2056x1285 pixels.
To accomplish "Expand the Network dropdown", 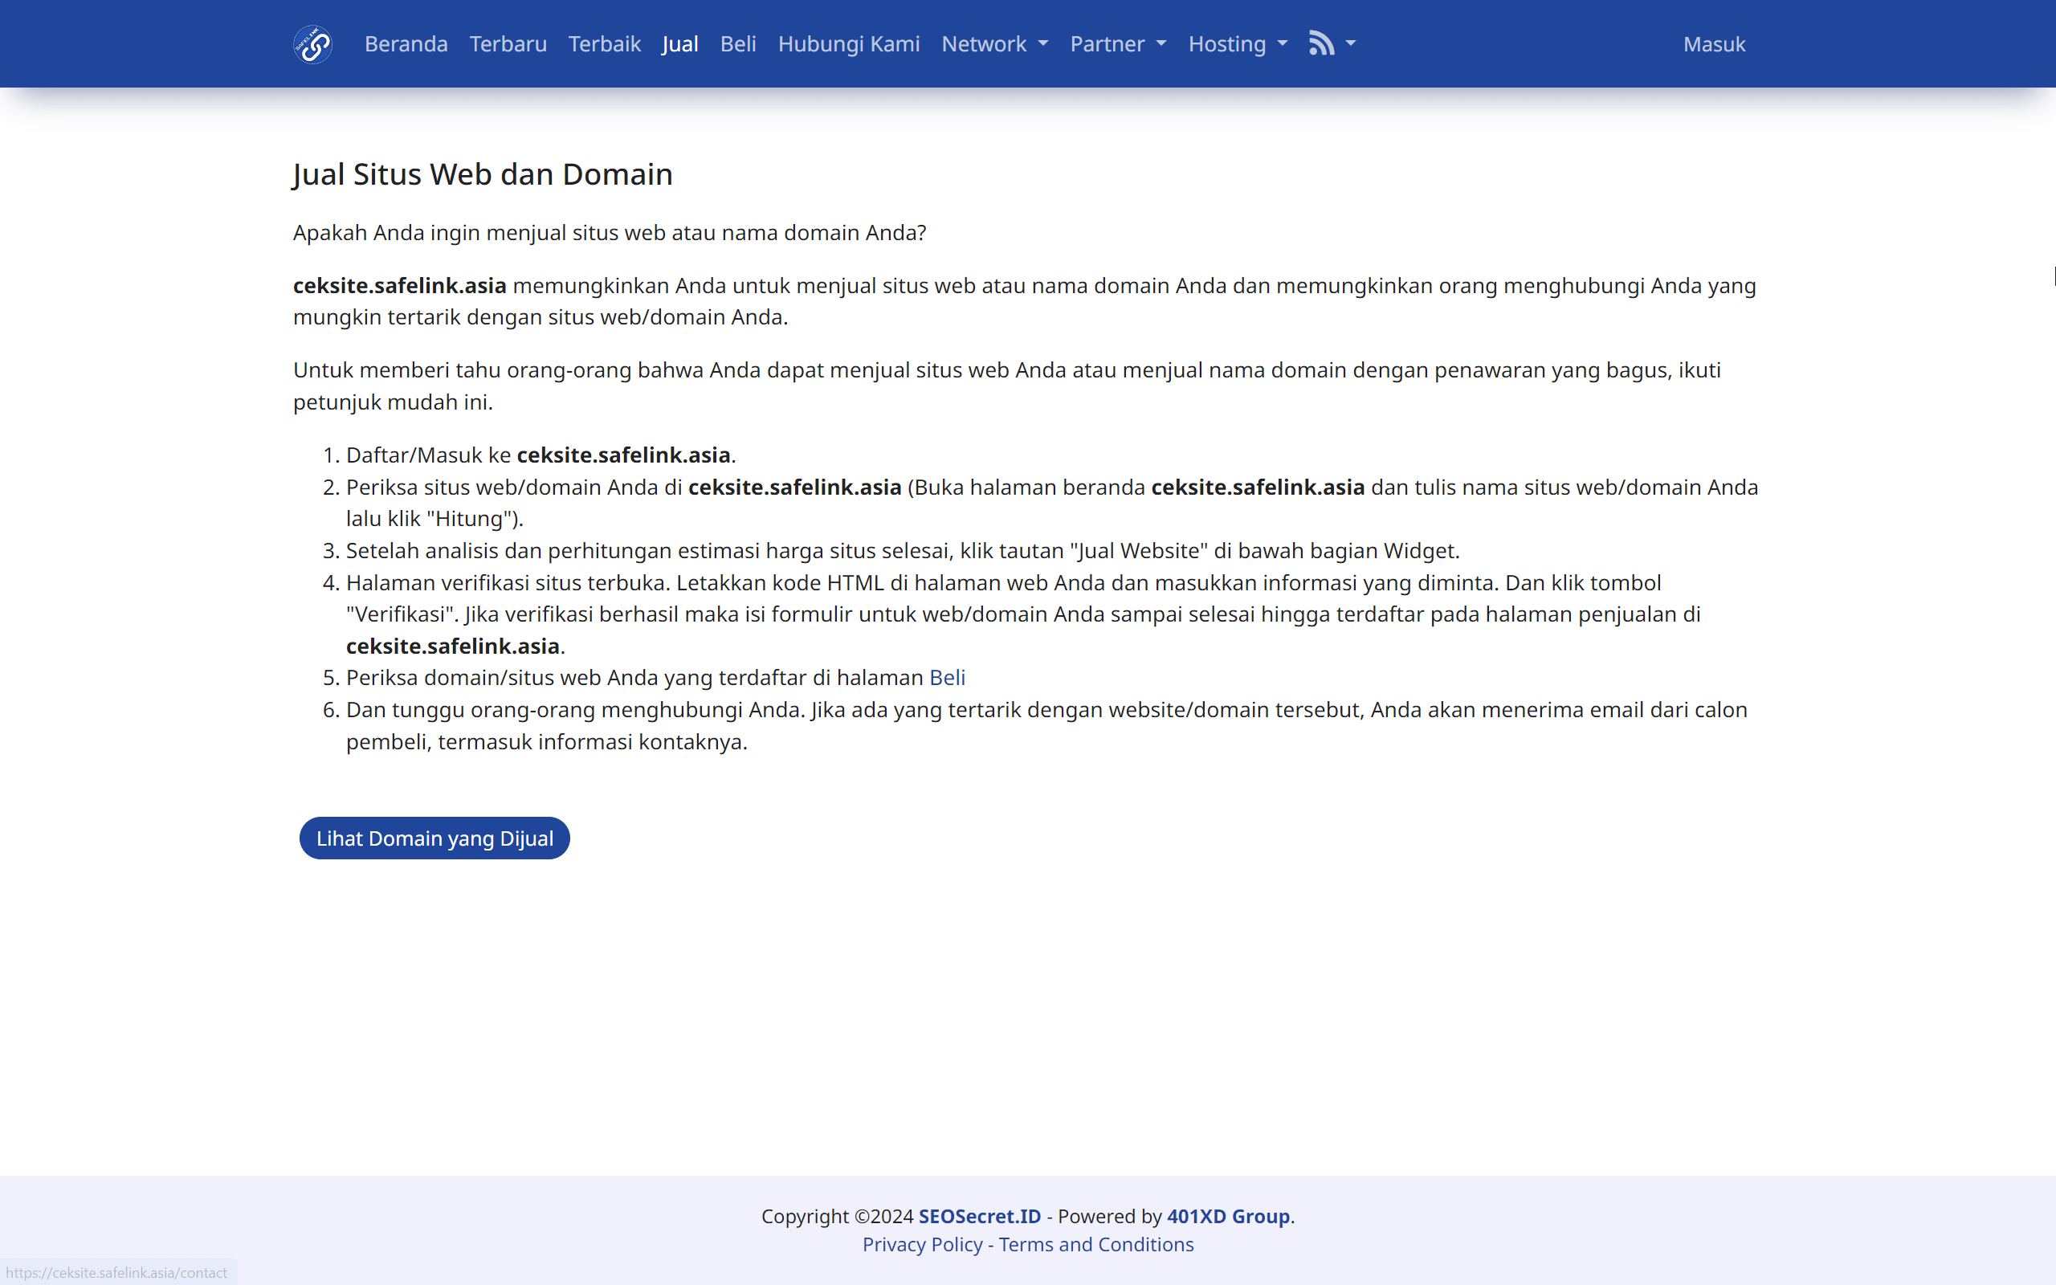I will point(993,43).
